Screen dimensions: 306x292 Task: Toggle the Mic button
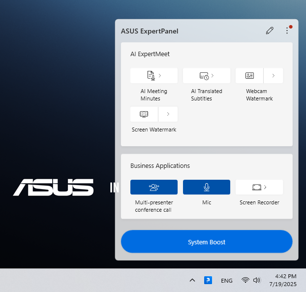click(207, 187)
